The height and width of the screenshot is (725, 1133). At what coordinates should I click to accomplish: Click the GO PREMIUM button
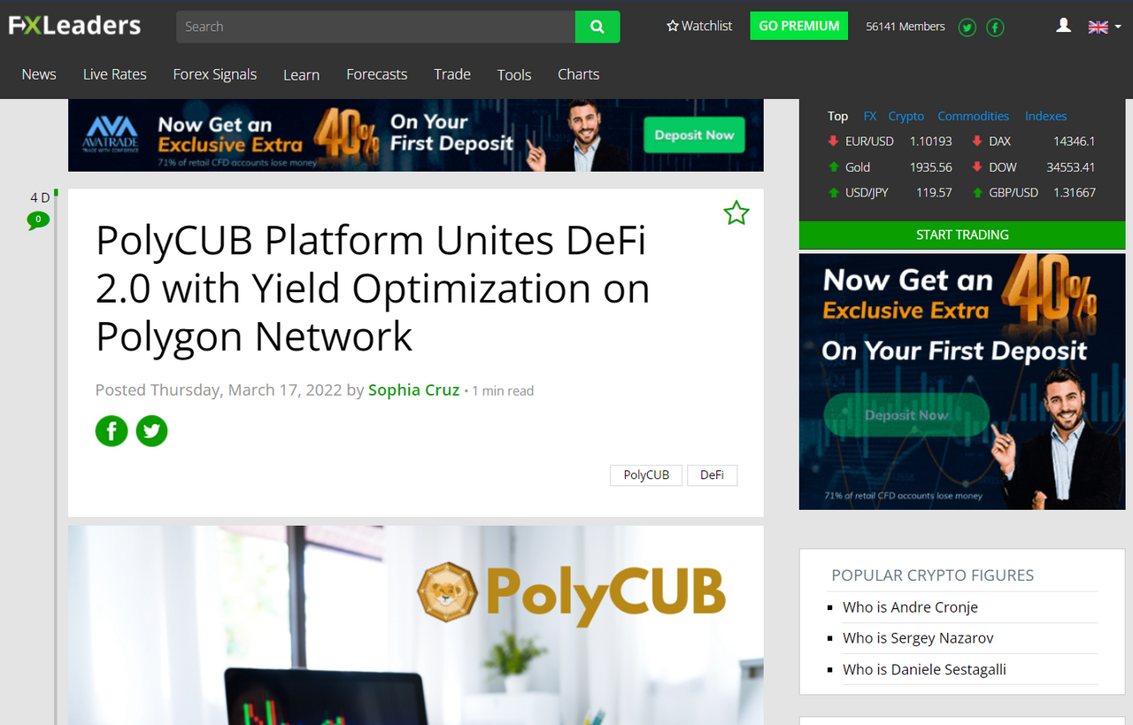point(798,26)
